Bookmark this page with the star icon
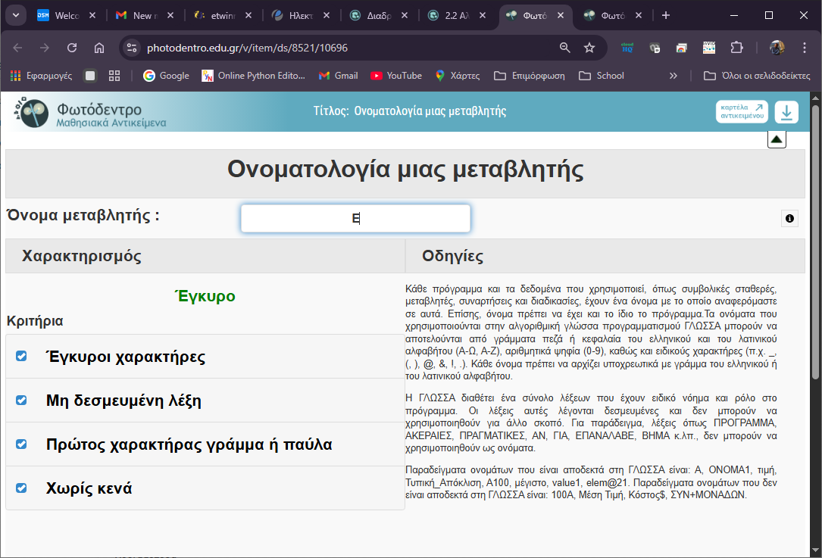The height and width of the screenshot is (558, 822). click(x=589, y=48)
